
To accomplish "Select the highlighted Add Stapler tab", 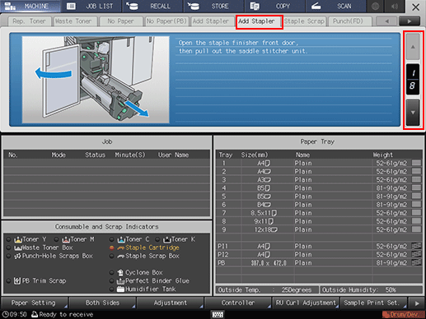I will tap(259, 21).
